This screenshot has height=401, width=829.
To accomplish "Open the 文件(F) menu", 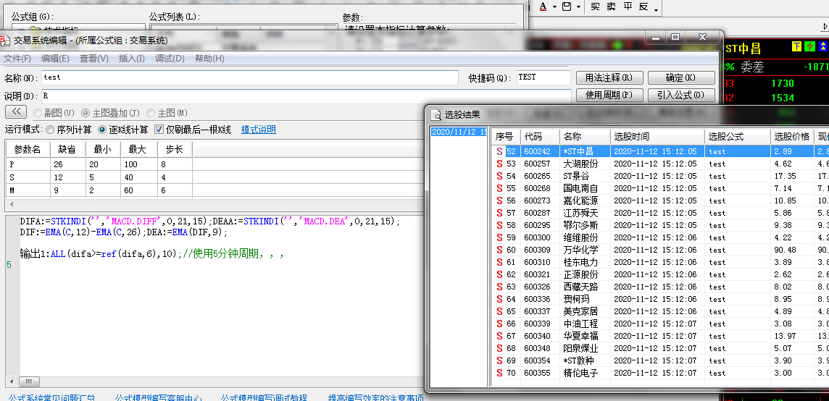I will (x=17, y=59).
